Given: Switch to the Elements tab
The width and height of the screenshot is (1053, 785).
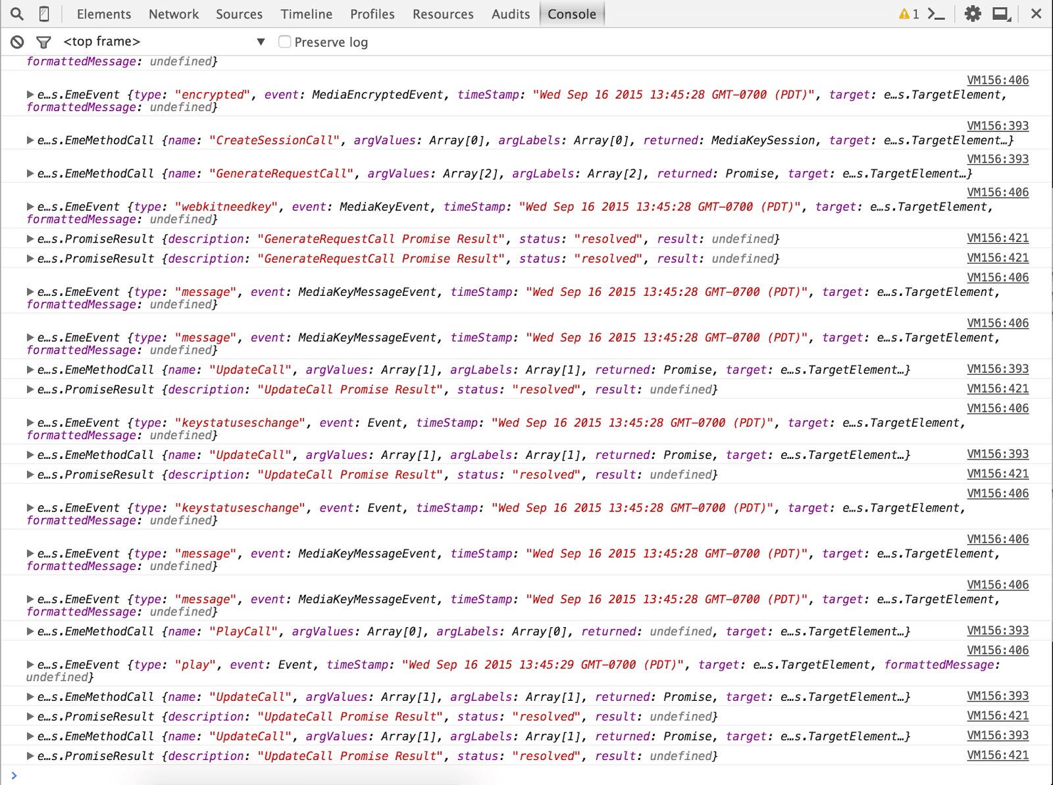Looking at the screenshot, I should (x=103, y=14).
